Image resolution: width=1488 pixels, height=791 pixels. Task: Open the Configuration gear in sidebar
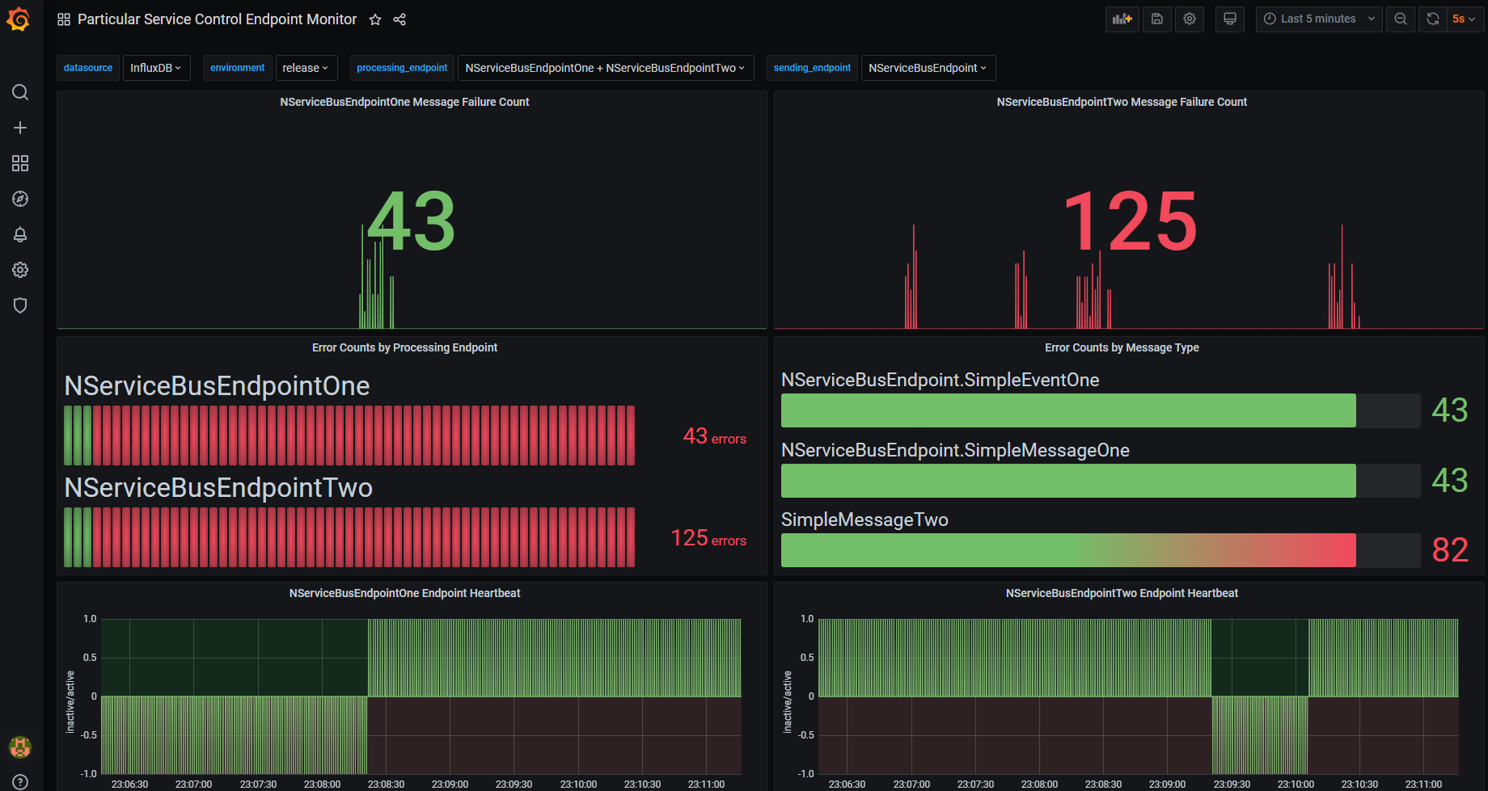coord(20,270)
